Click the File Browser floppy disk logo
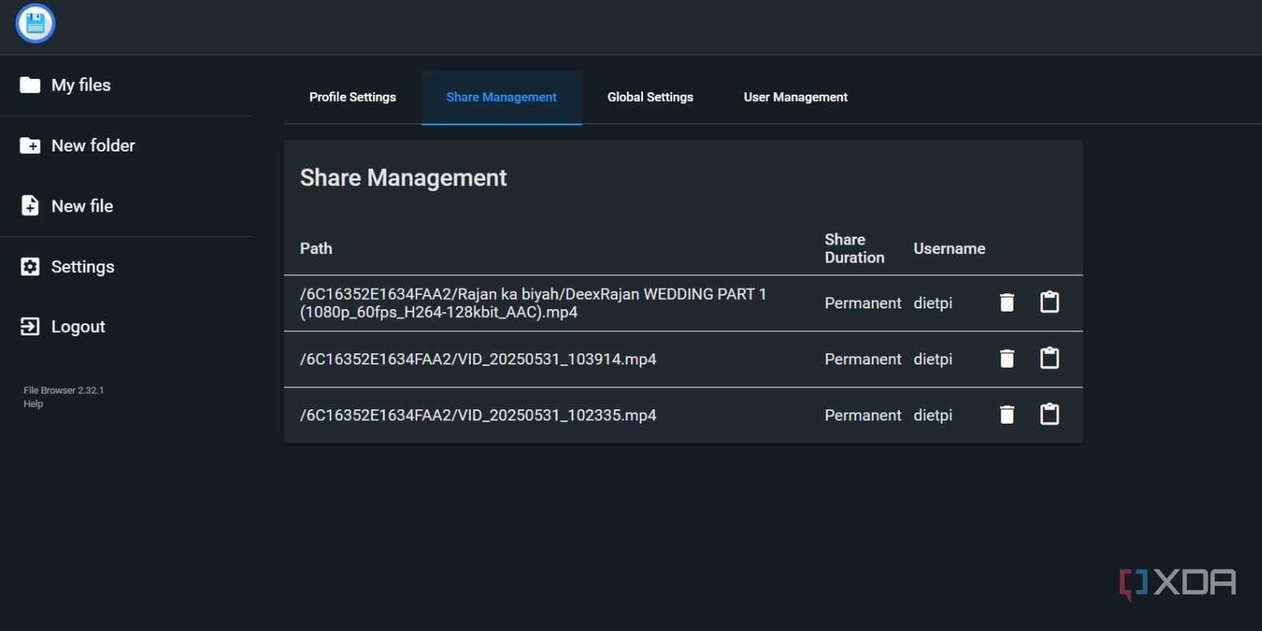Screen dimensions: 1262x631 [x=35, y=23]
